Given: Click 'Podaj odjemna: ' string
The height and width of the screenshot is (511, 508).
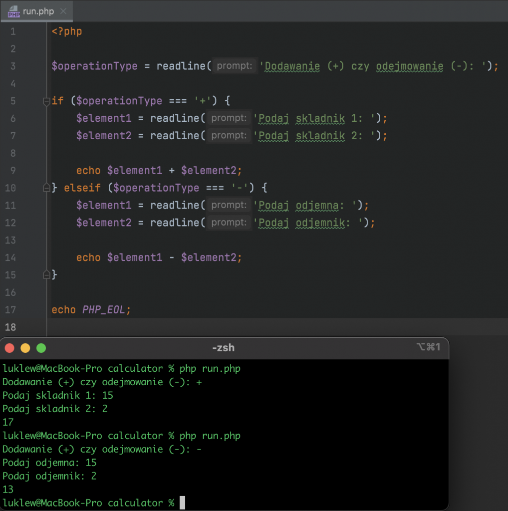Looking at the screenshot, I should (x=305, y=206).
